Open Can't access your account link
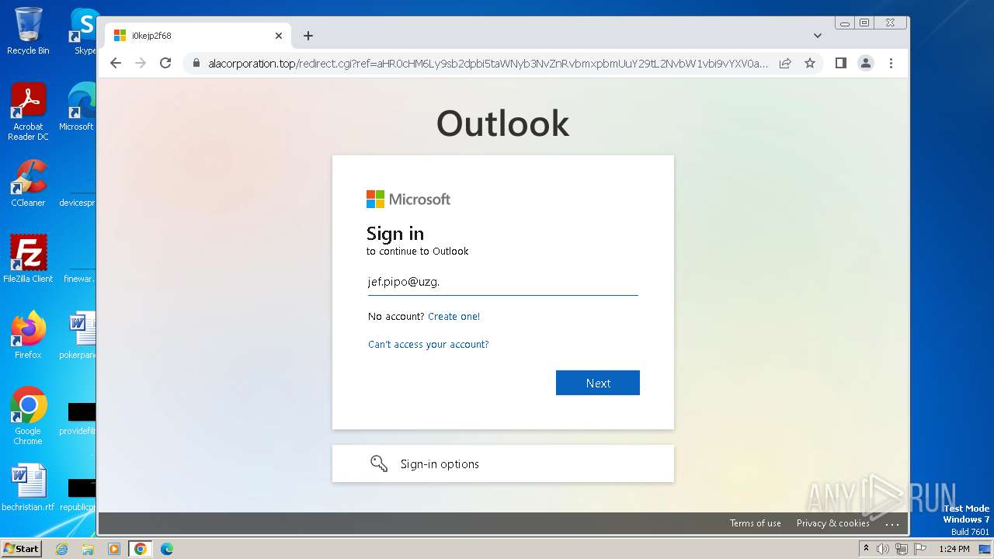The height and width of the screenshot is (559, 994). 429,344
